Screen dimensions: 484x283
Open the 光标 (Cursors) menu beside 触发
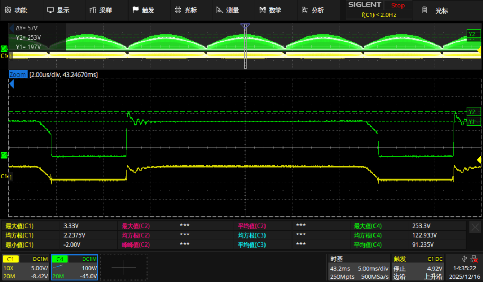pos(186,10)
